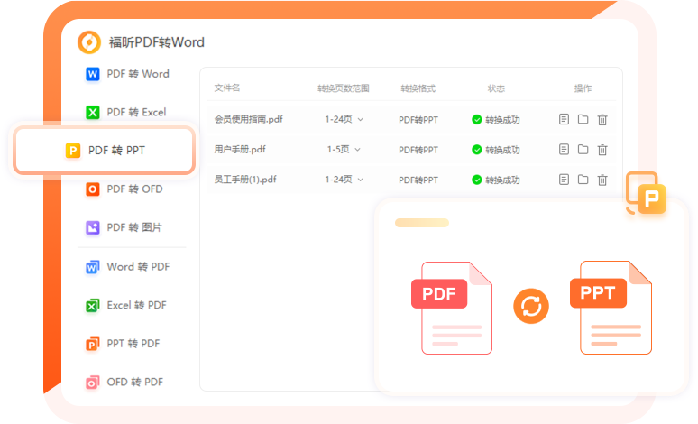
Task: Open 1-5页 page range dropdown
Action: (343, 150)
